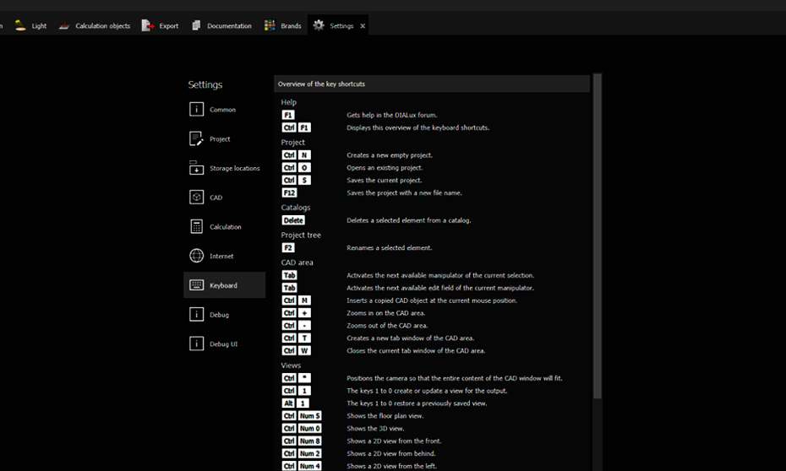Click the Keyboard icon in sidebar
The height and width of the screenshot is (471, 786).
(196, 285)
